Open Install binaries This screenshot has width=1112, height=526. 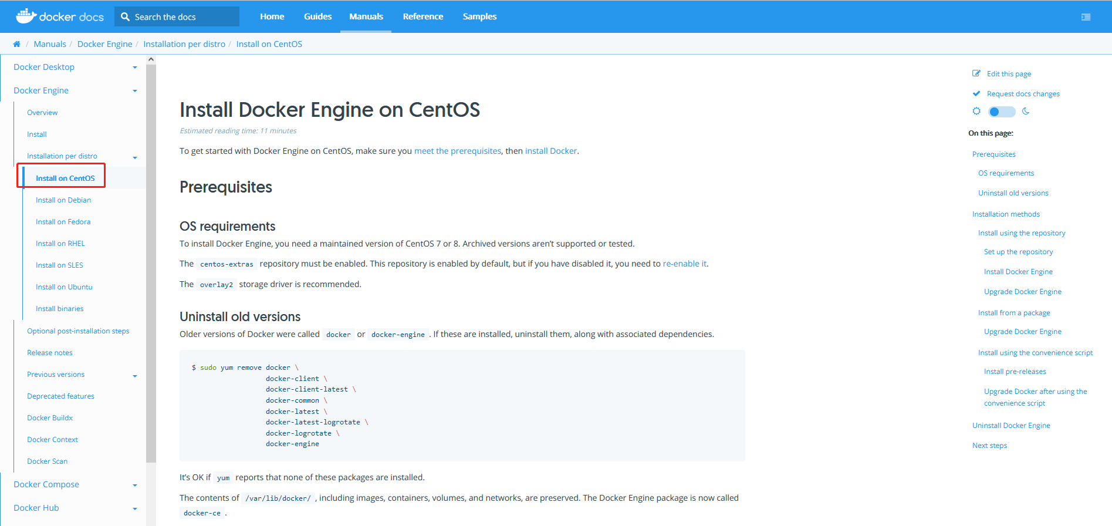coord(60,309)
